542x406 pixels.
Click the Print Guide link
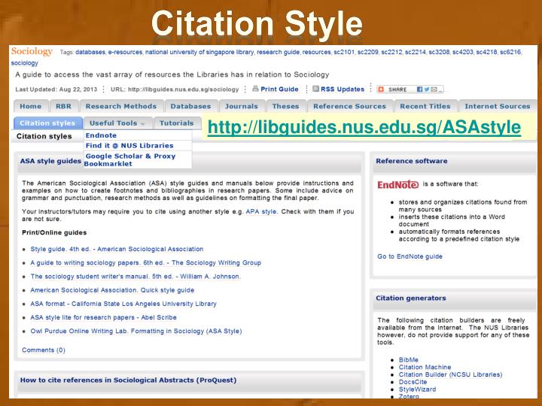[279, 89]
